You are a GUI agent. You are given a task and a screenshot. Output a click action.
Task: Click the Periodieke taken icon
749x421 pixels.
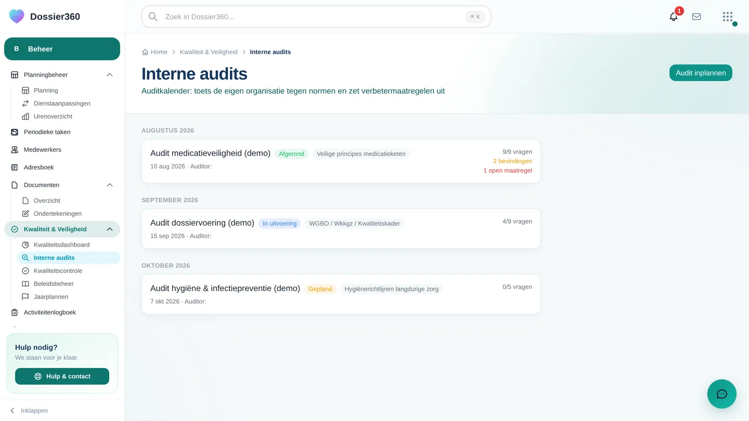click(x=15, y=132)
